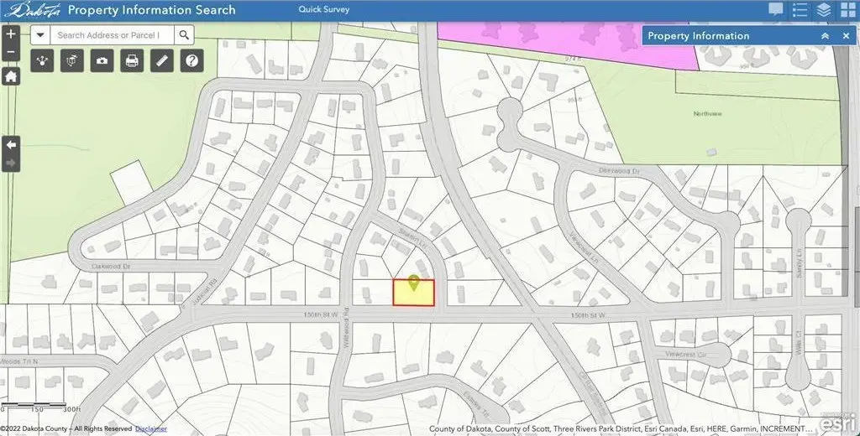Click the Search Address or Parcel field
This screenshot has height=436, width=860.
[113, 35]
